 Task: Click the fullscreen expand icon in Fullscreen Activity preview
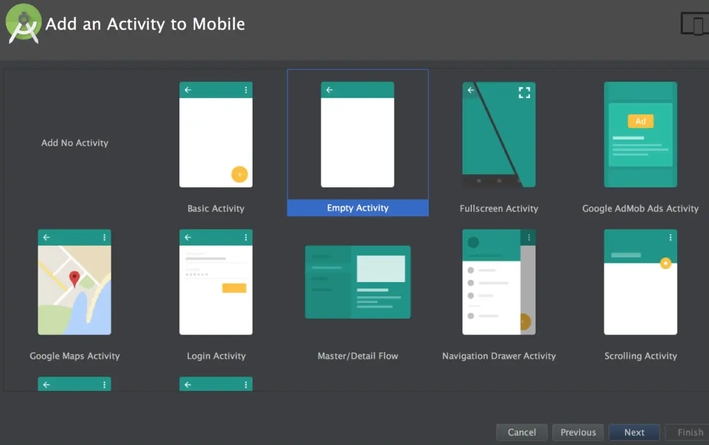click(524, 93)
